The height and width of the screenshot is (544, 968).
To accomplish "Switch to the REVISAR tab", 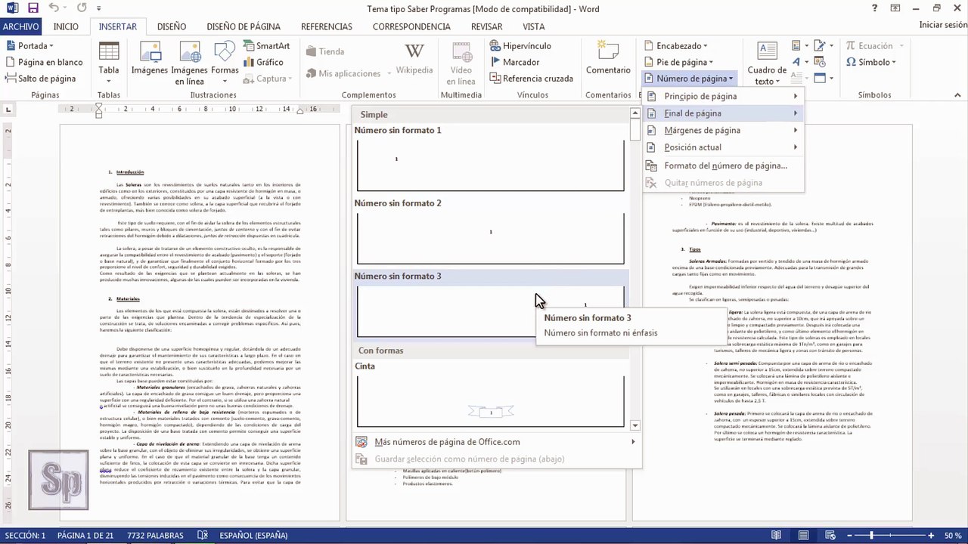I will click(x=486, y=26).
